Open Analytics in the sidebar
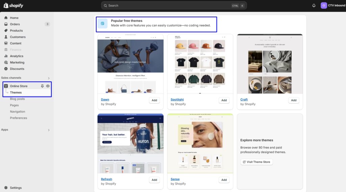This screenshot has width=346, height=192. point(17,56)
